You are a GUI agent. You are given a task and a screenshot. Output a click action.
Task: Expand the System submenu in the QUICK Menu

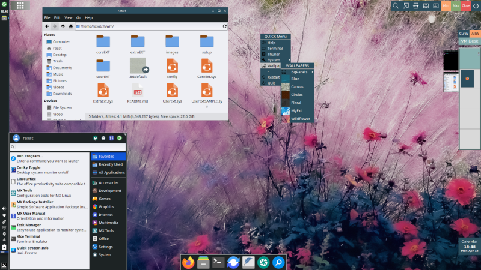pos(275,60)
